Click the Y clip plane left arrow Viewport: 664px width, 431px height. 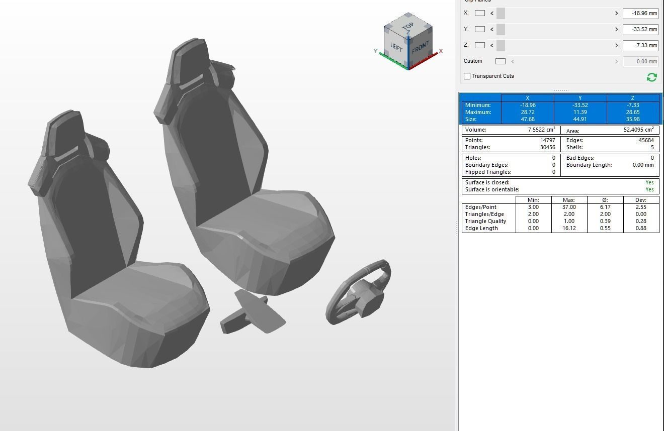[492, 30]
